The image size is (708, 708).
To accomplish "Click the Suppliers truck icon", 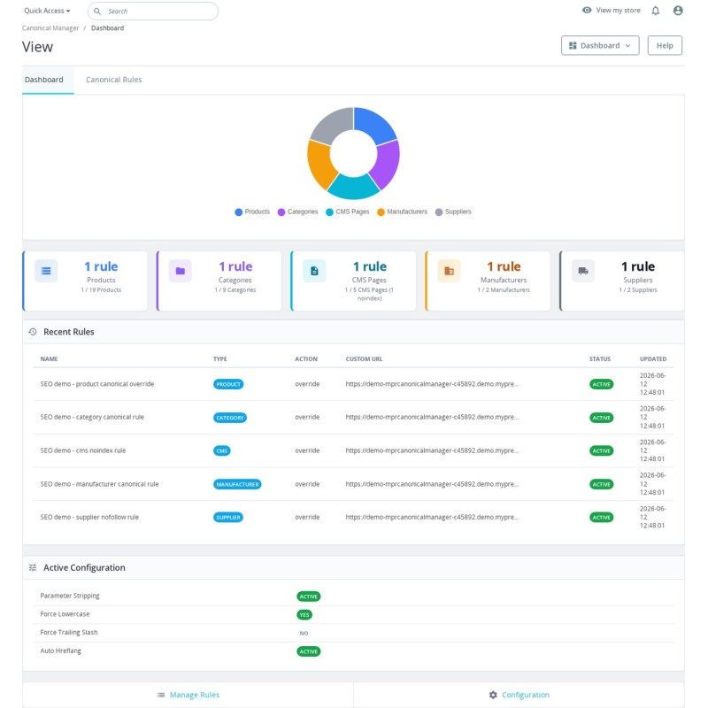I will point(583,271).
